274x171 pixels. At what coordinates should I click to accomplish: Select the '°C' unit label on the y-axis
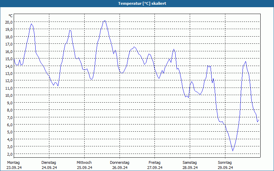click(11, 16)
